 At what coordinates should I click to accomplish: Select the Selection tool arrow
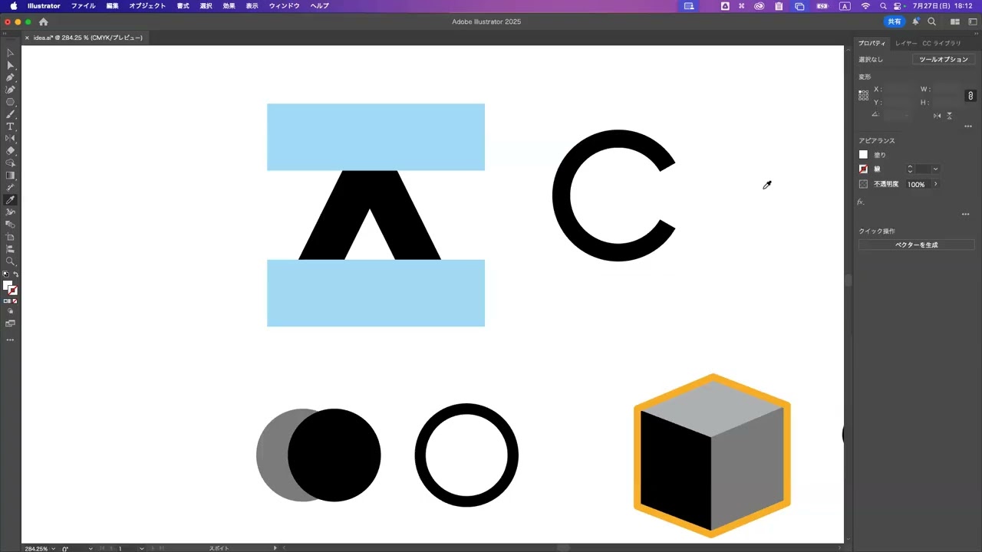tap(10, 53)
